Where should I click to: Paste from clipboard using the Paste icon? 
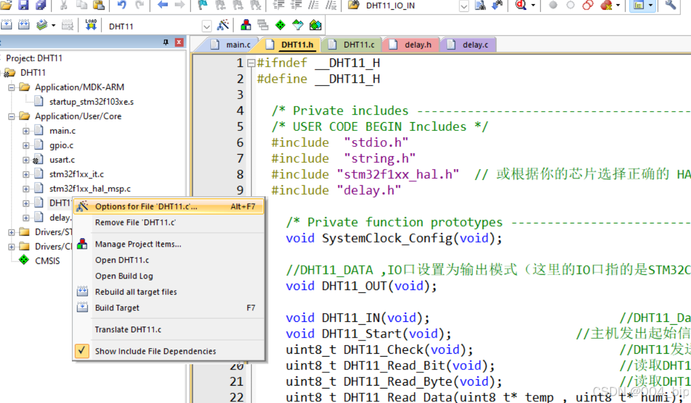point(99,5)
